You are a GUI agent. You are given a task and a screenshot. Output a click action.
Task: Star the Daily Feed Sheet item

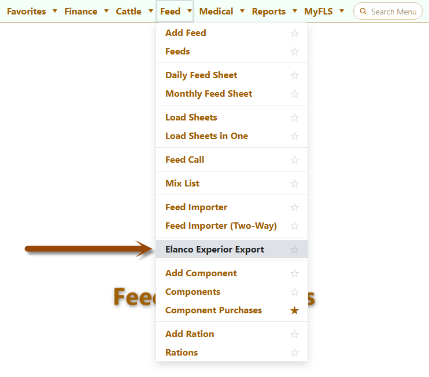coord(294,75)
